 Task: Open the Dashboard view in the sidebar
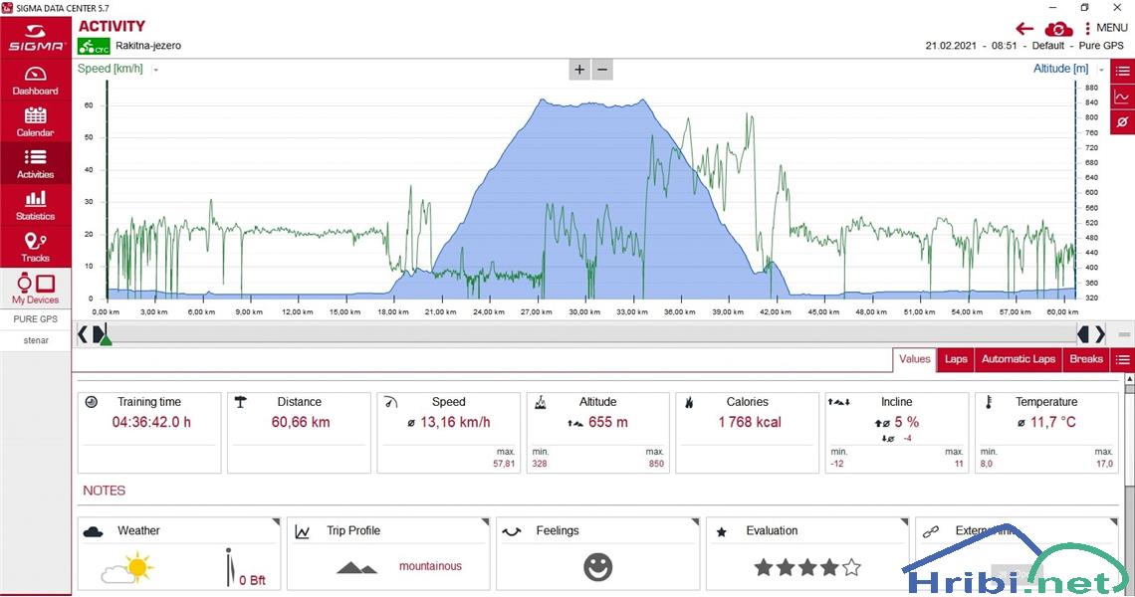click(35, 81)
